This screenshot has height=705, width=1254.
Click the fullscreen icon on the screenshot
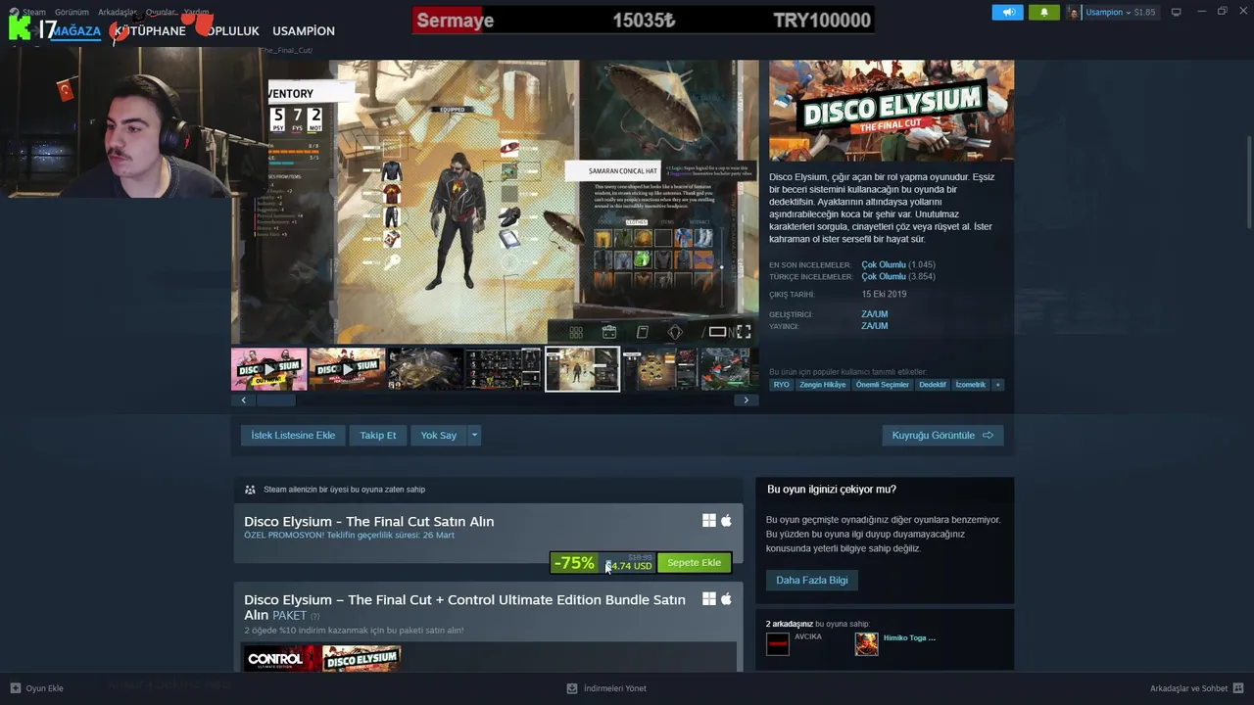click(744, 332)
